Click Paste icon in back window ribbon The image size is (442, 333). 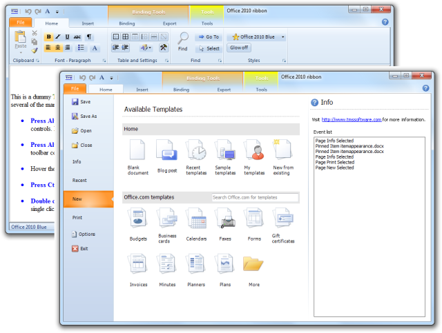click(20, 37)
